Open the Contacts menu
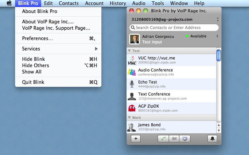 pos(69,3)
